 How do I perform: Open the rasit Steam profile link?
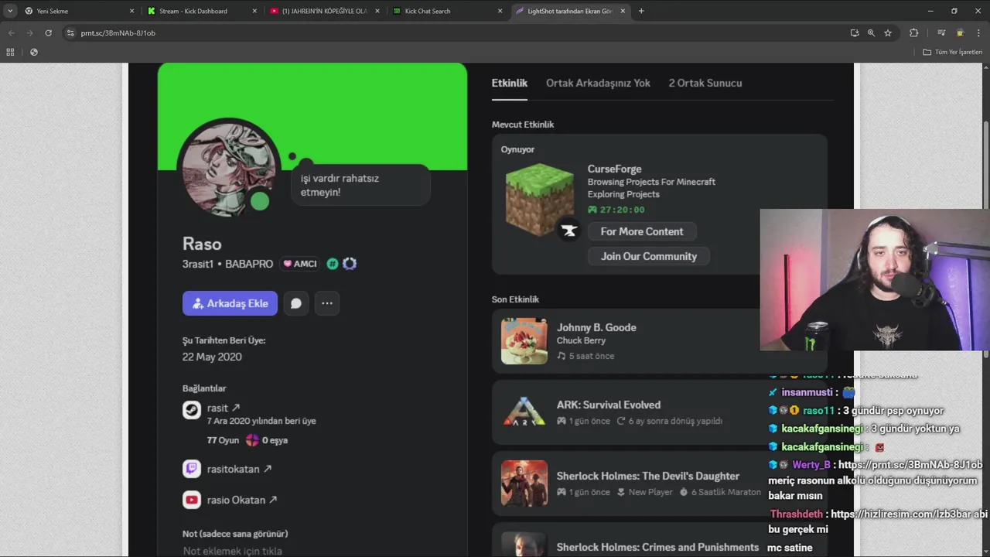pos(224,408)
